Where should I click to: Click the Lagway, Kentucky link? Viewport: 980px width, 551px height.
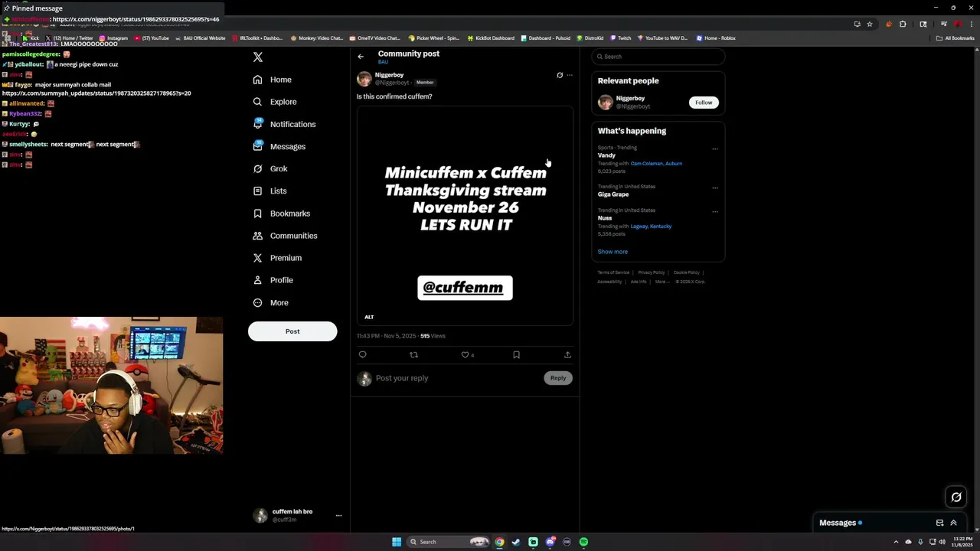point(651,227)
